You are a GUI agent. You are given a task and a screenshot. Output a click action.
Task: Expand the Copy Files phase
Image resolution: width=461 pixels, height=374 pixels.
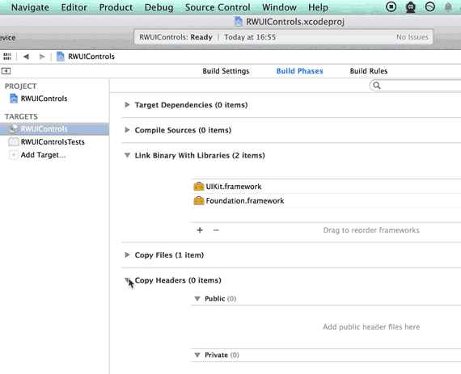tap(127, 254)
